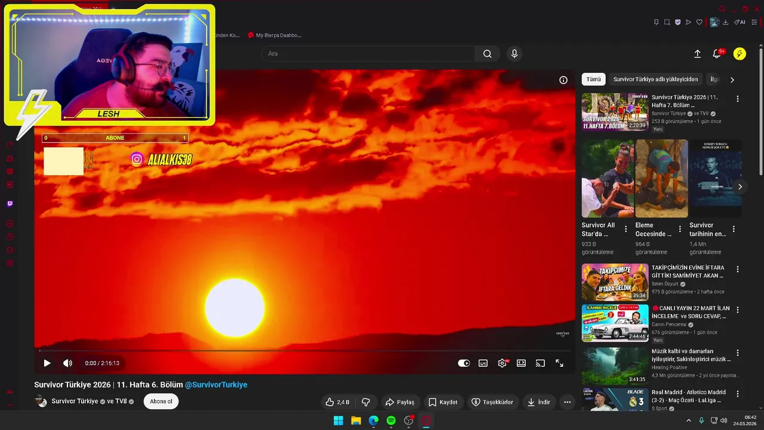This screenshot has height=430, width=764.
Task: Open options for Müzik kalbi ve damarları video
Action: coord(737,353)
